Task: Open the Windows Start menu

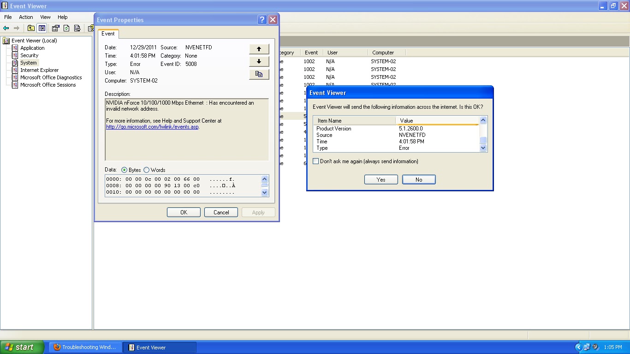Action: pos(22,347)
